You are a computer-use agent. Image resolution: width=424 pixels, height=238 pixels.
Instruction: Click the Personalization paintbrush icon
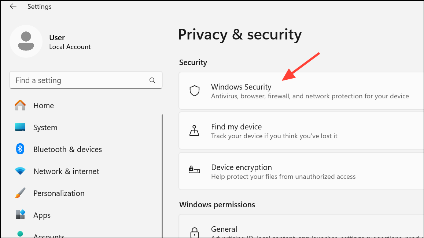[20, 193]
